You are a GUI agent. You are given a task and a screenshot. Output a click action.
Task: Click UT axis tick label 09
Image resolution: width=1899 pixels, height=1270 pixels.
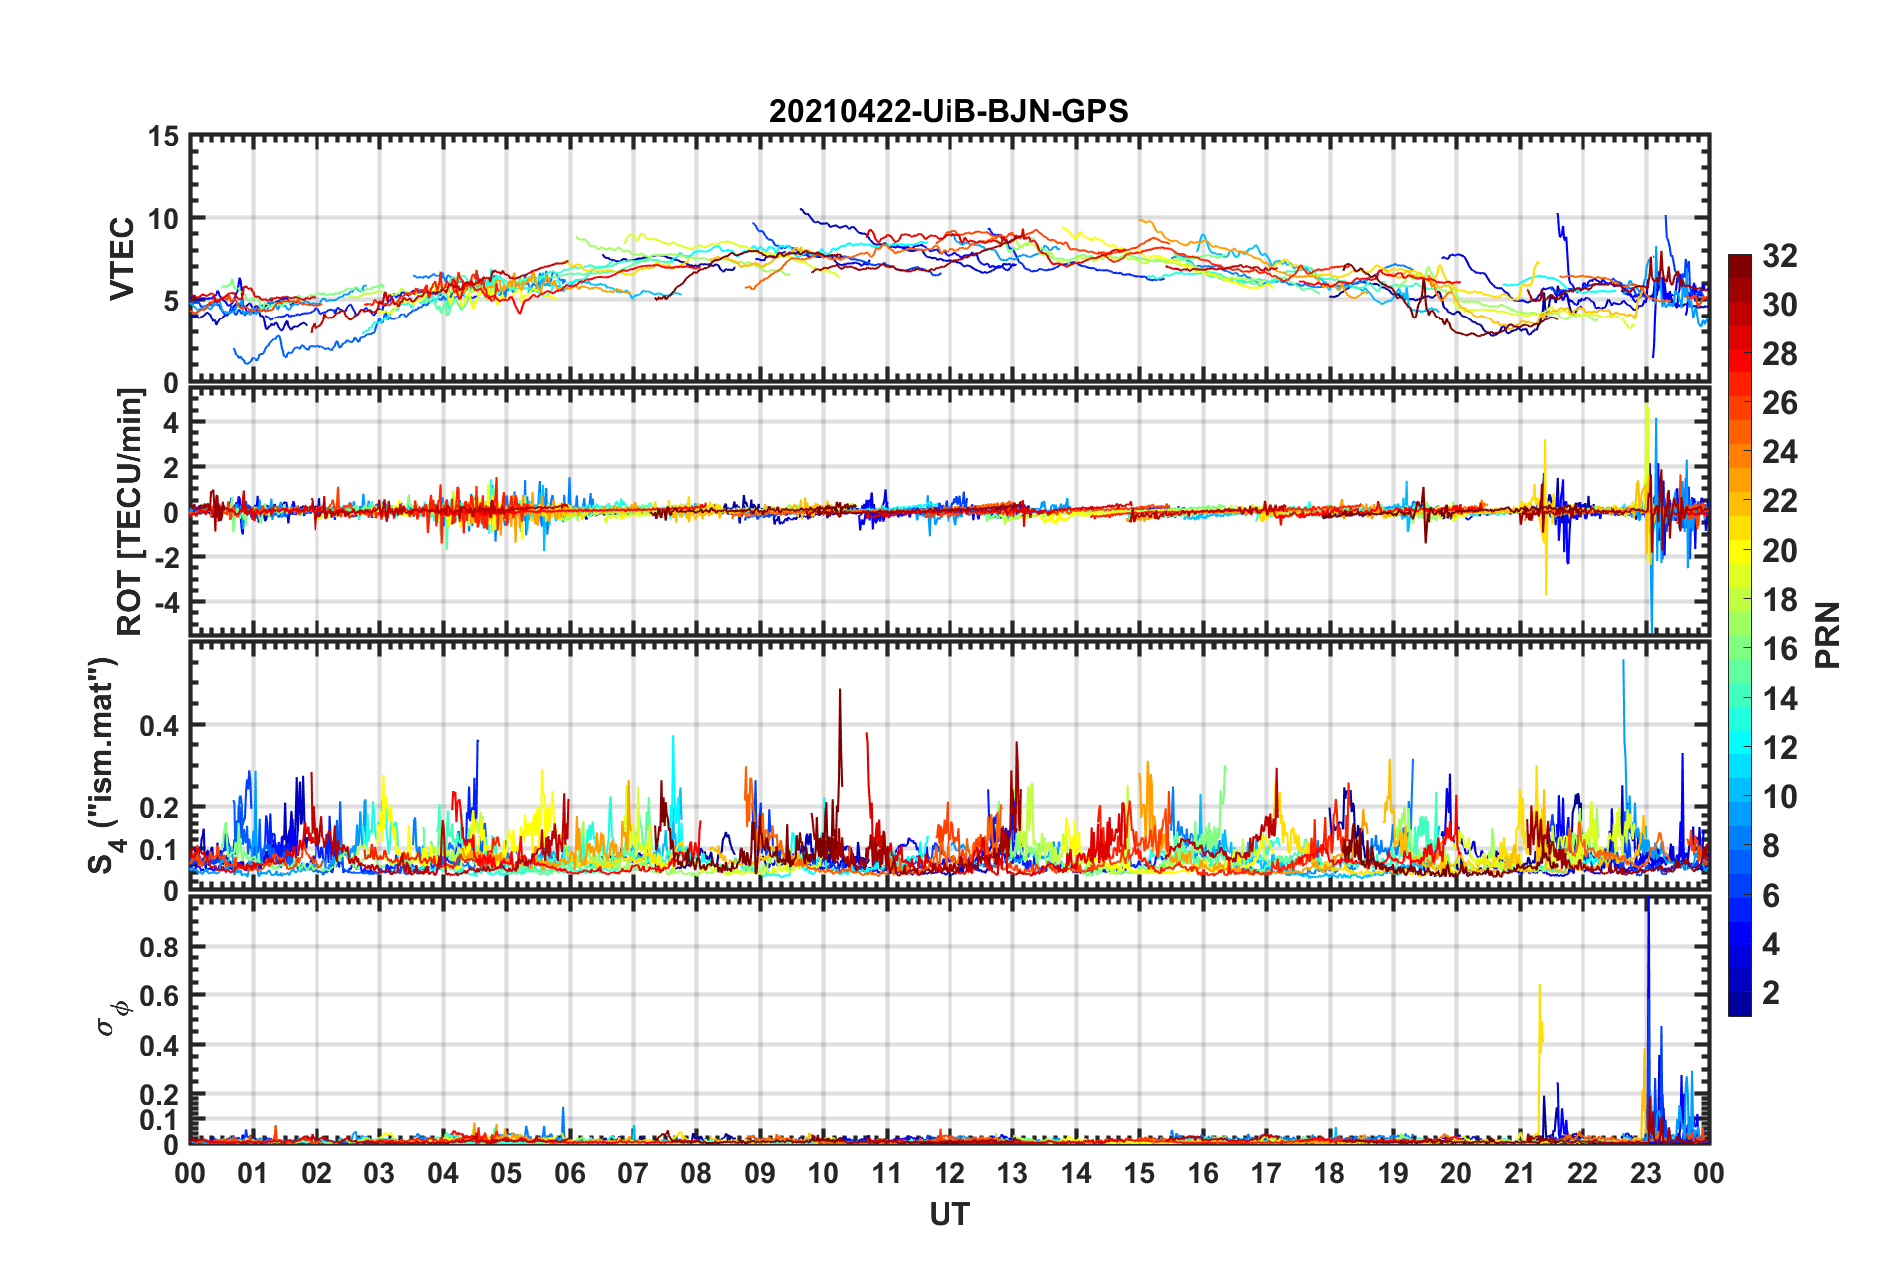(x=760, y=1173)
